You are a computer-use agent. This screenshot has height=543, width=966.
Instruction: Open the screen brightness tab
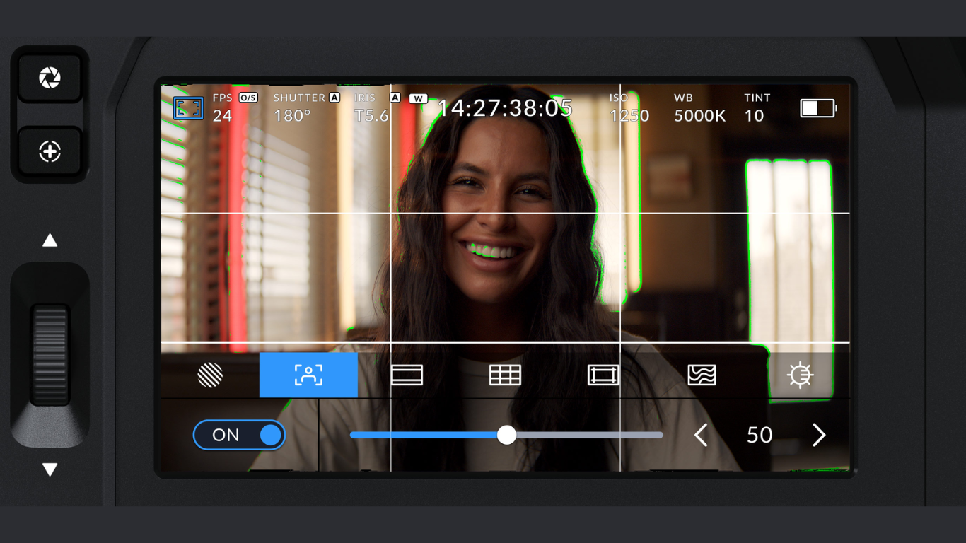[801, 375]
